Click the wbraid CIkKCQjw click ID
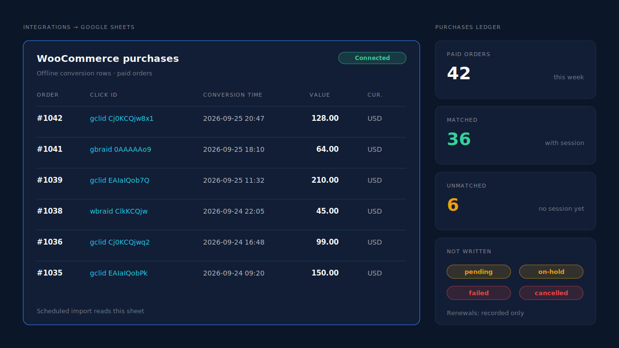The image size is (619, 348). (119, 211)
